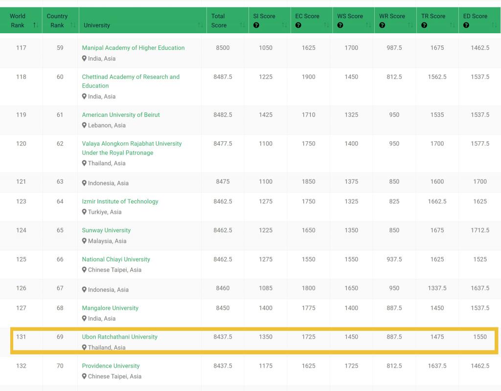This screenshot has width=501, height=391.
Task: Click the location pin beside Turkiye, Asia
Action: (x=85, y=212)
